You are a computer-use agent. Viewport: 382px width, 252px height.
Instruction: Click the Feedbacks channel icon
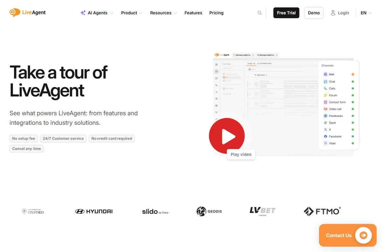click(325, 116)
